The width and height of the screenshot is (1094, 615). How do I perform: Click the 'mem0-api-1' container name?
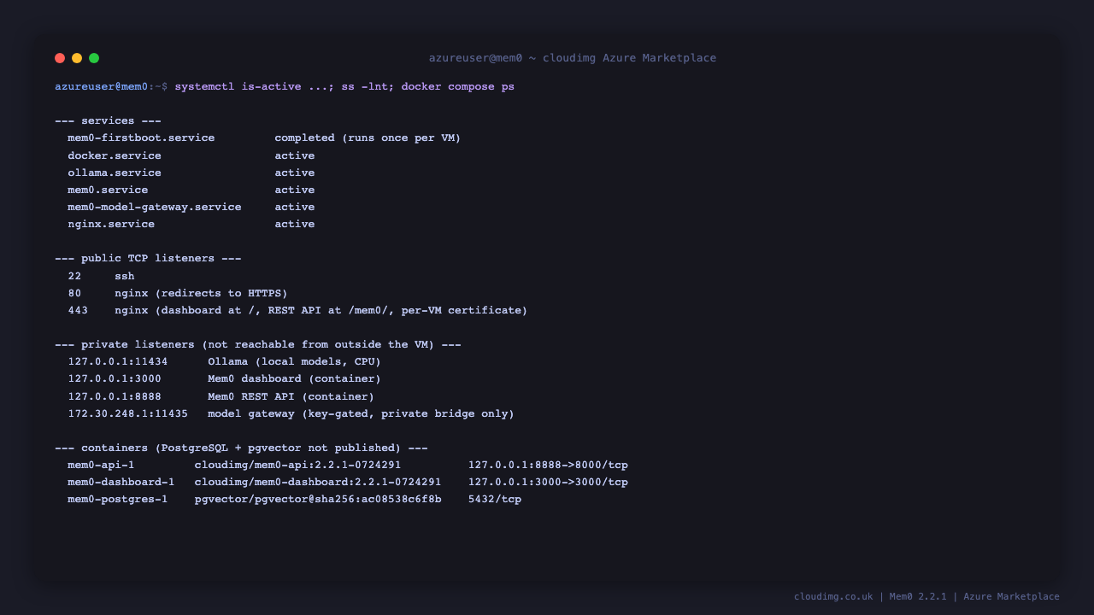click(101, 465)
